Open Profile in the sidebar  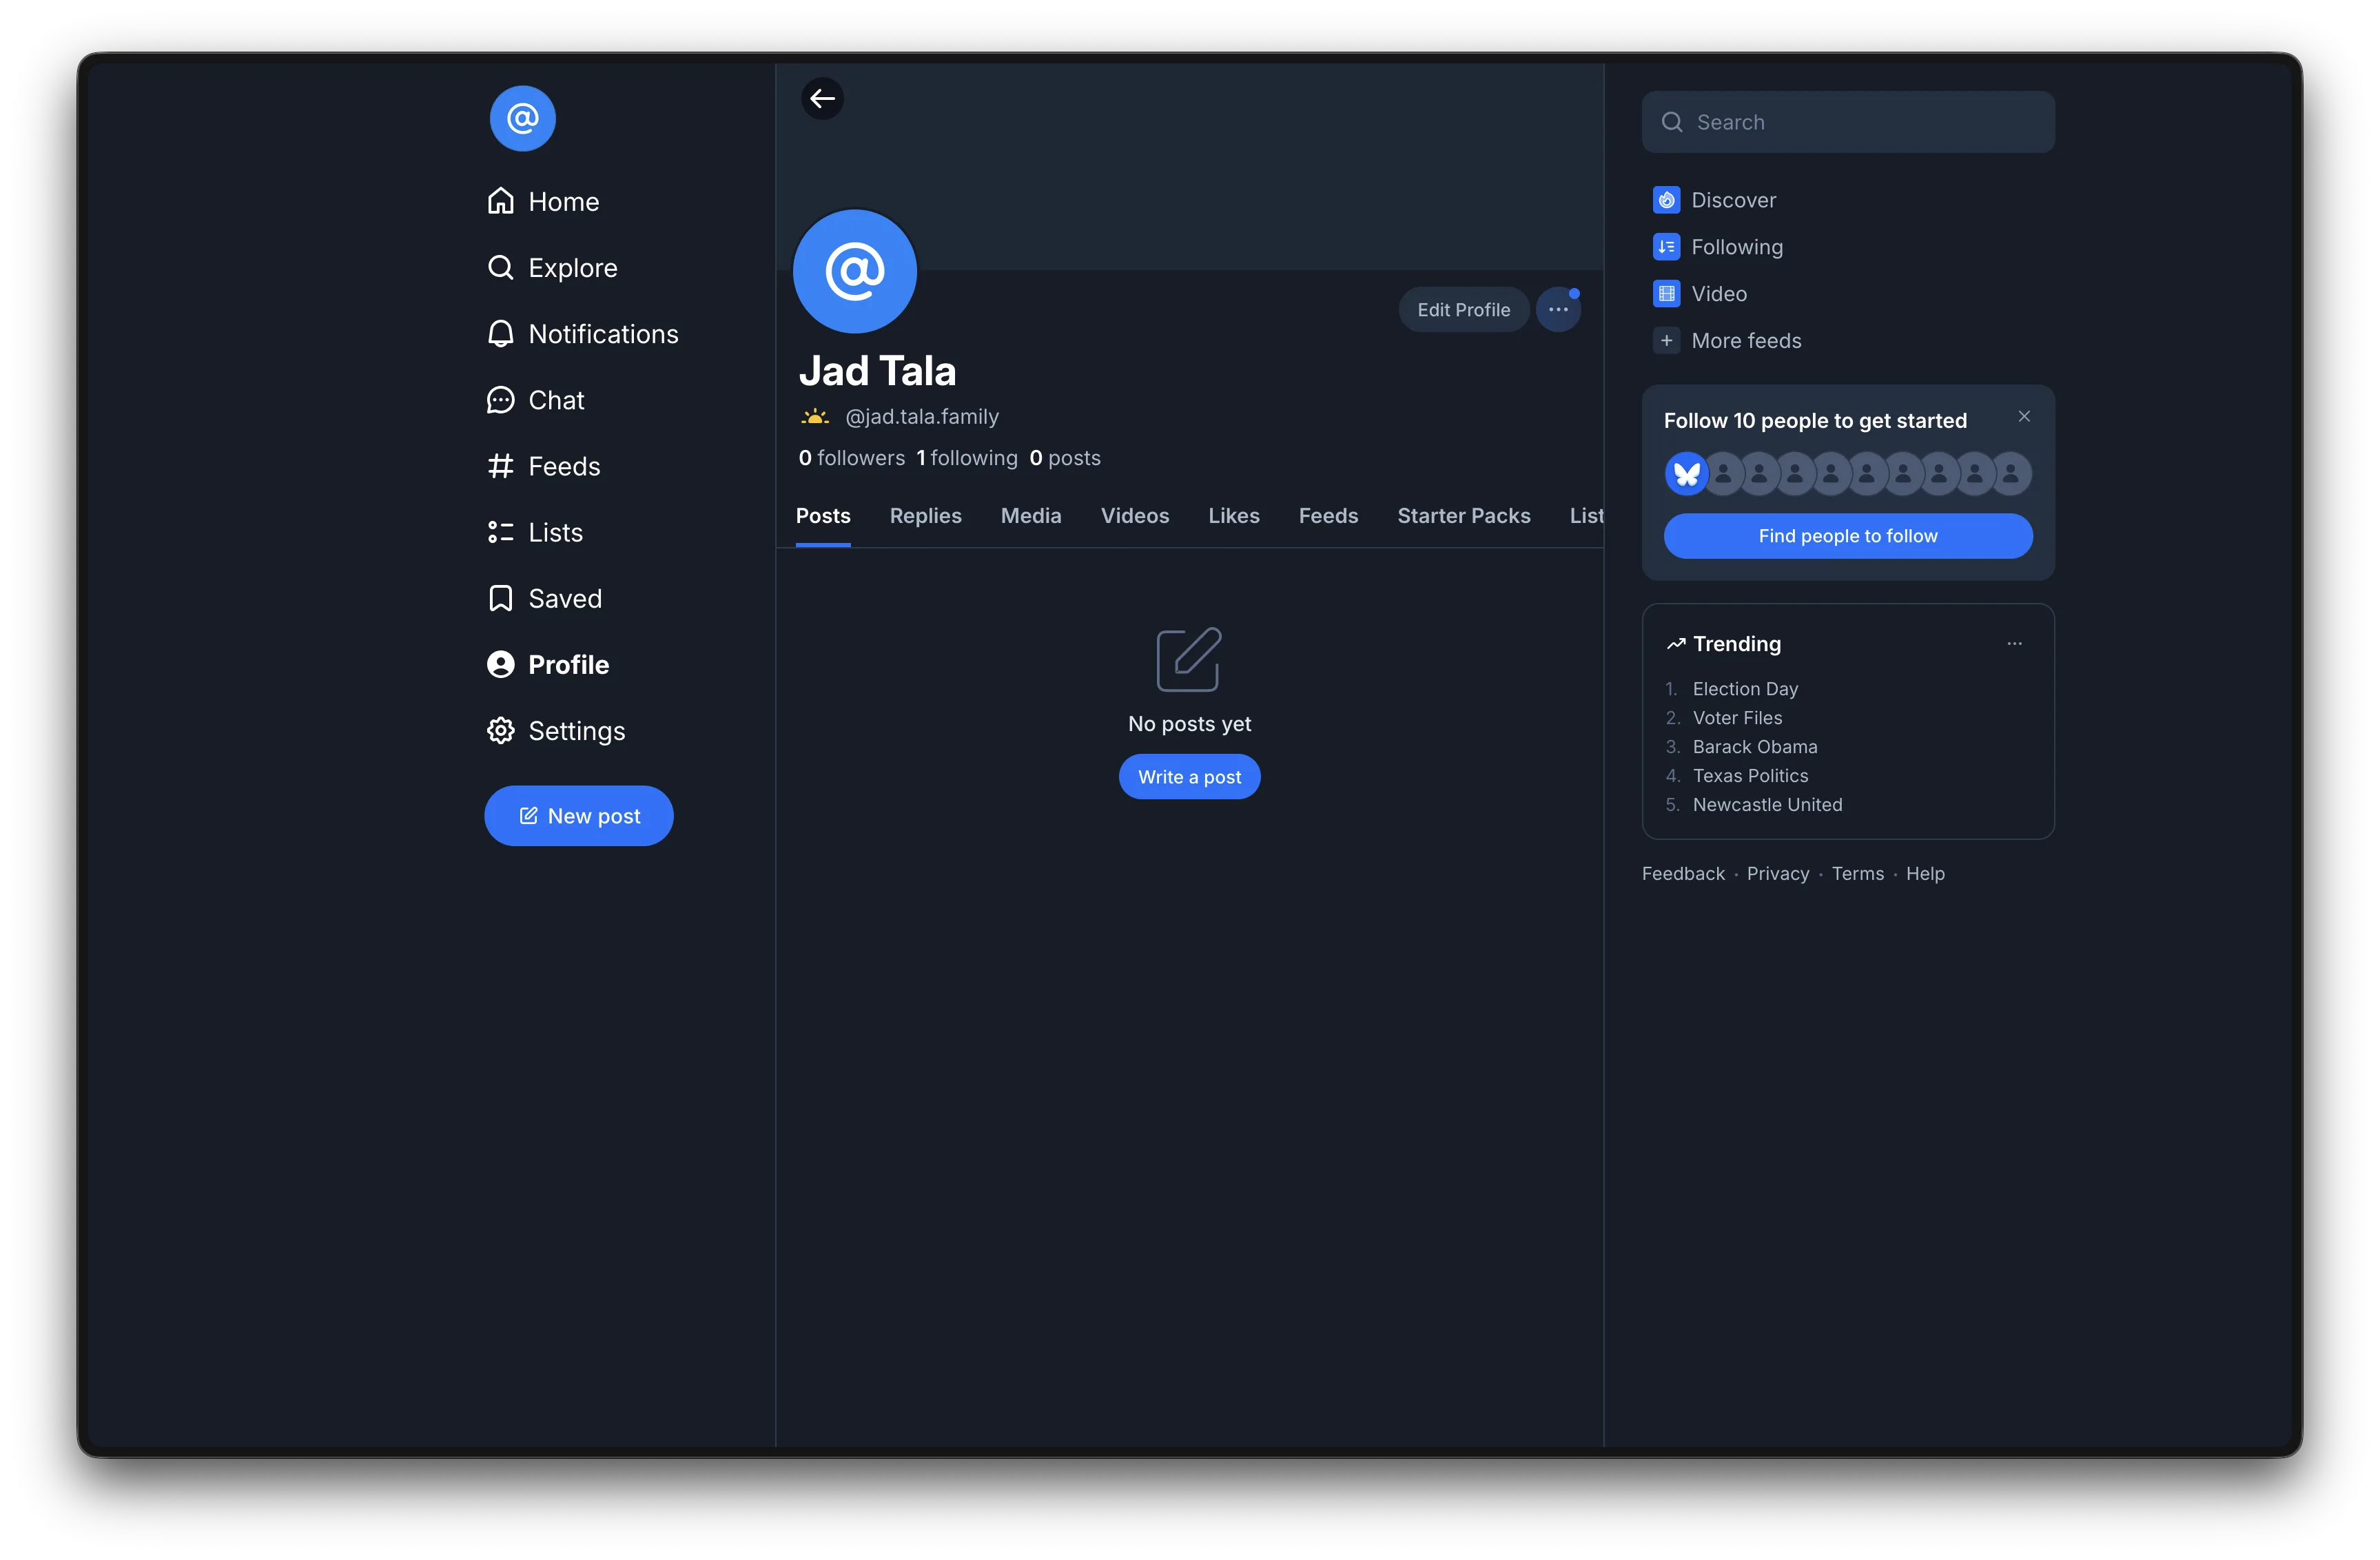tap(547, 665)
